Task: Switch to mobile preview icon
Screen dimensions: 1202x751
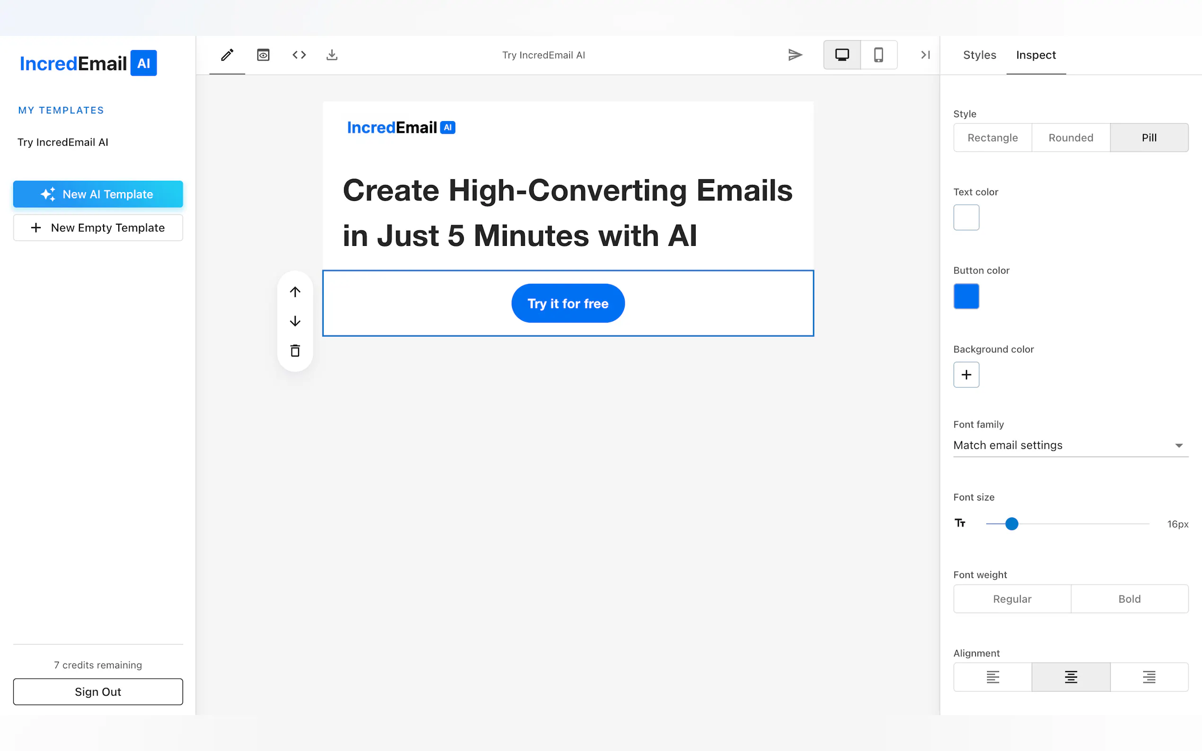Action: [x=878, y=55]
